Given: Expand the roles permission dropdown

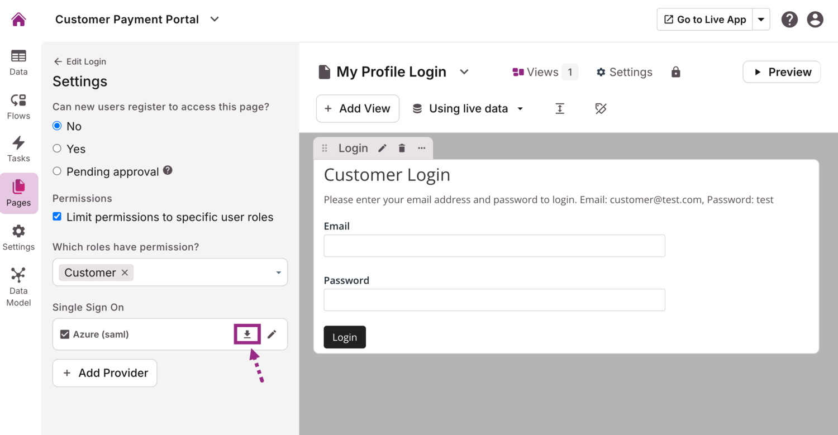Looking at the screenshot, I should (x=278, y=273).
